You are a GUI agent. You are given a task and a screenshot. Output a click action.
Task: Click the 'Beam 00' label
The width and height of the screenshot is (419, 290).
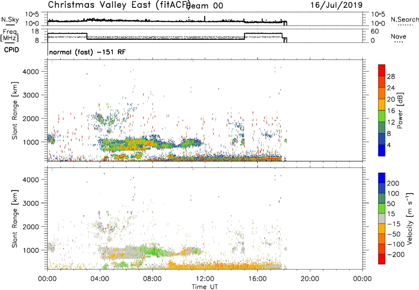pos(204,6)
